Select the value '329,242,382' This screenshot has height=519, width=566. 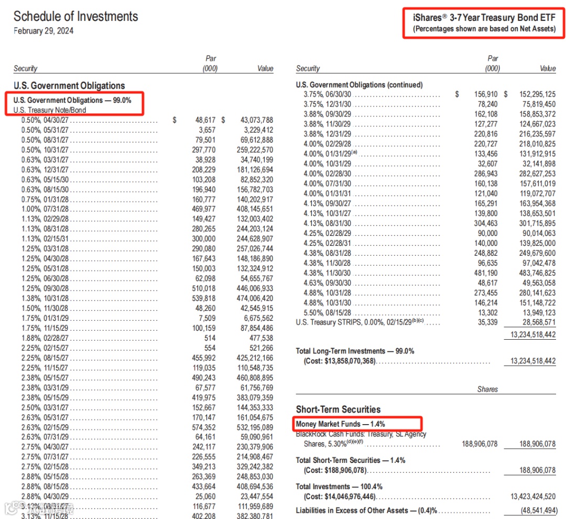[255, 467]
